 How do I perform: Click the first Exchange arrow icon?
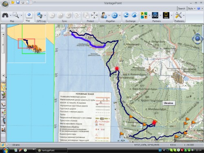click(126, 15)
